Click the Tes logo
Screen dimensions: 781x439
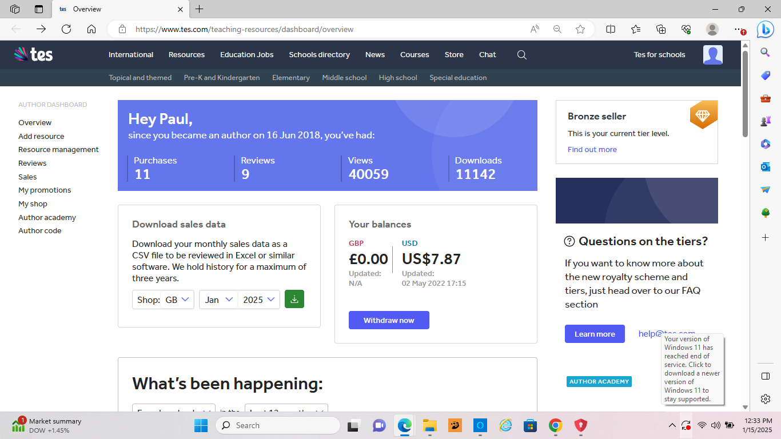pyautogui.click(x=34, y=54)
